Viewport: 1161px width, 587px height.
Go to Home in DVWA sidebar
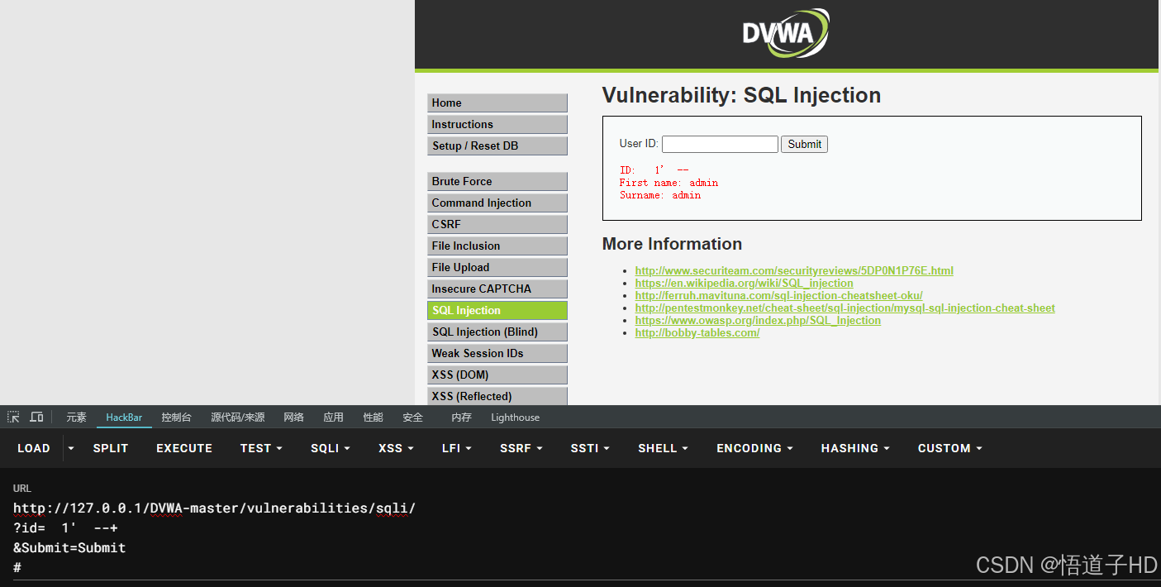pyautogui.click(x=497, y=103)
